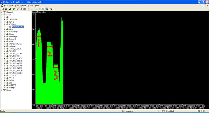Open help with the question mark icon
This screenshot has width=209, height=113.
(51, 9)
